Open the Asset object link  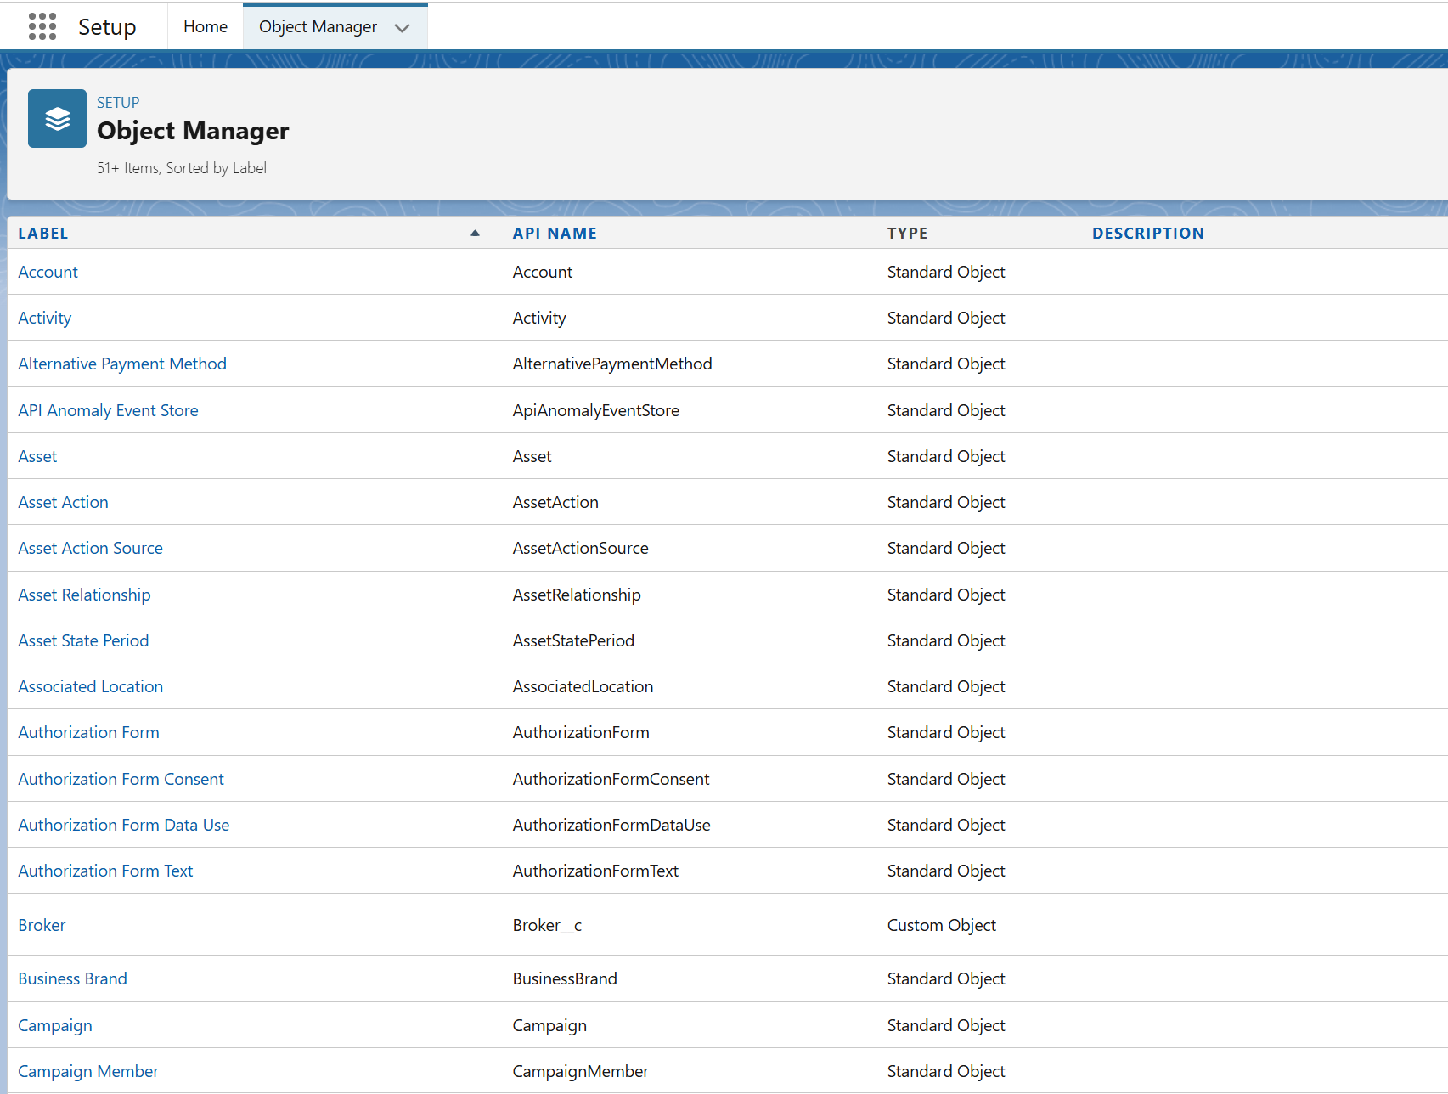(x=37, y=456)
